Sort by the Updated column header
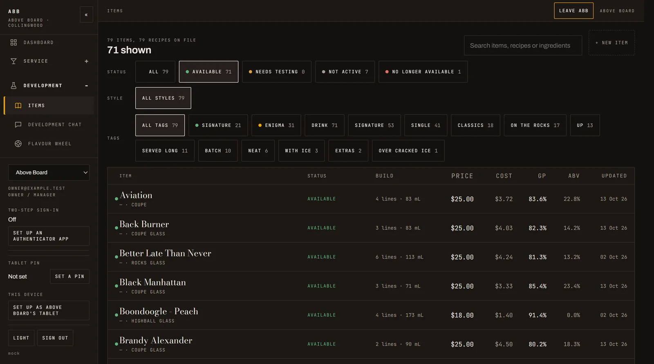 pos(614,176)
